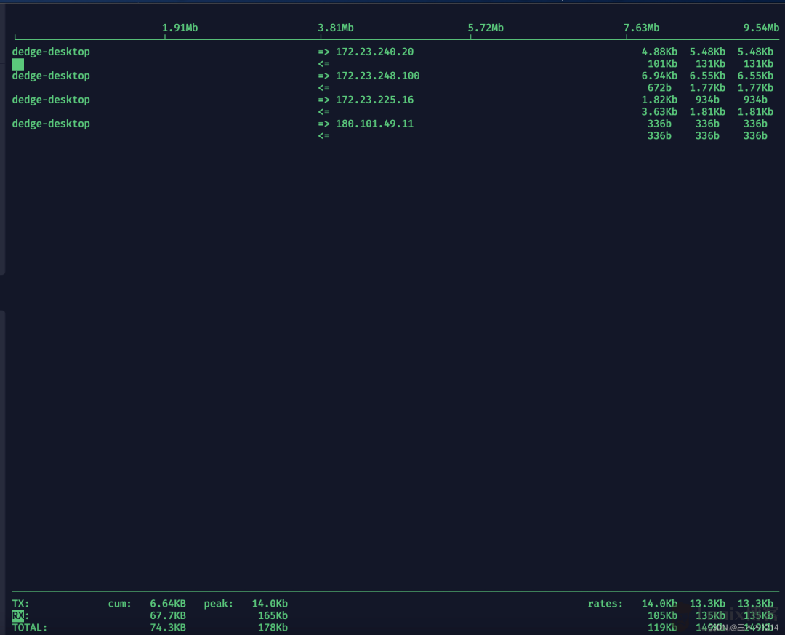Screen dimensions: 785x635
Task: Click the green traffic bar block
Action: pos(18,64)
